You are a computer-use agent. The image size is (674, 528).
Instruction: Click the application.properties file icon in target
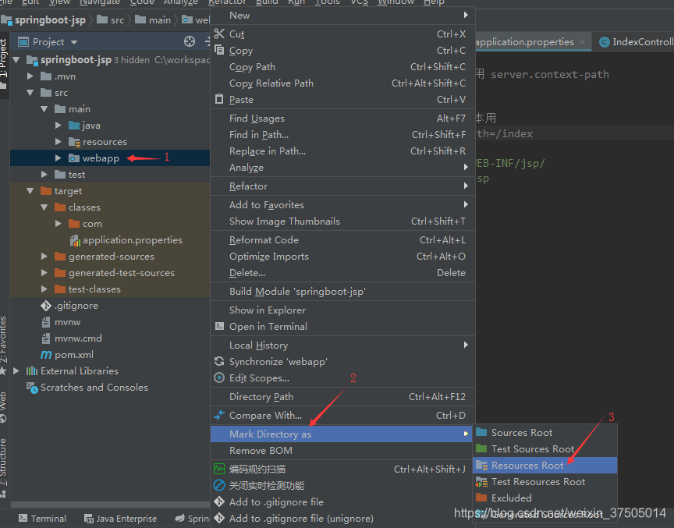[75, 240]
